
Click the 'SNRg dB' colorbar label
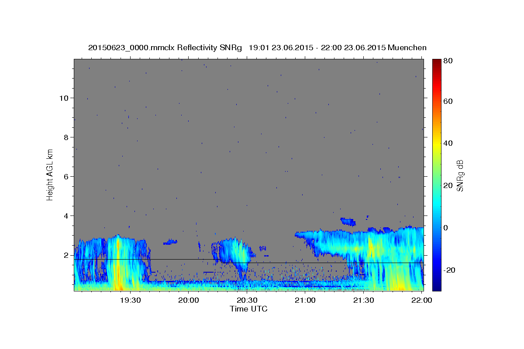(x=459, y=175)
